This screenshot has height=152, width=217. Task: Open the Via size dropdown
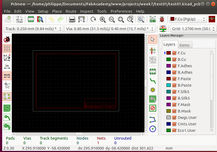[x=110, y=29]
